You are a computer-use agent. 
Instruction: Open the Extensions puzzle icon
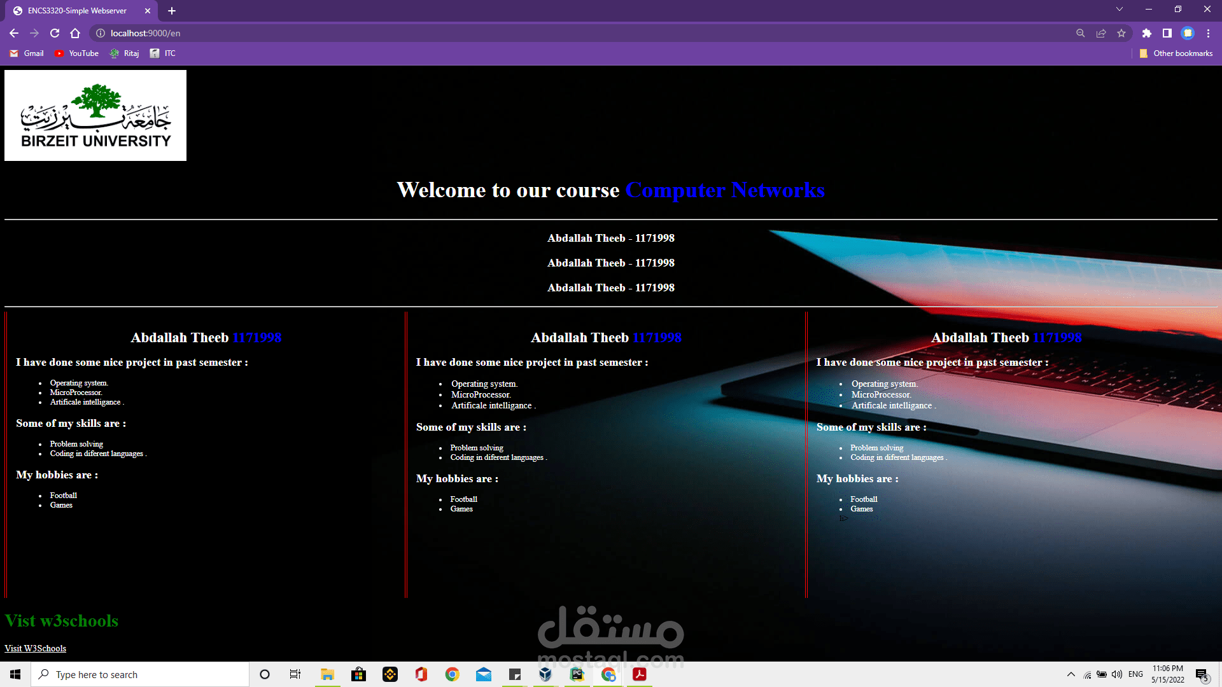(1146, 33)
